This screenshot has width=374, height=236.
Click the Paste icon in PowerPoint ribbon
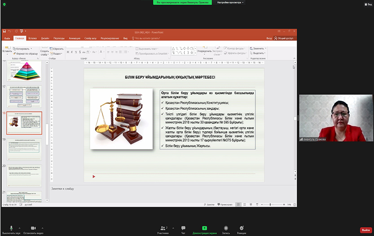(x=7, y=48)
